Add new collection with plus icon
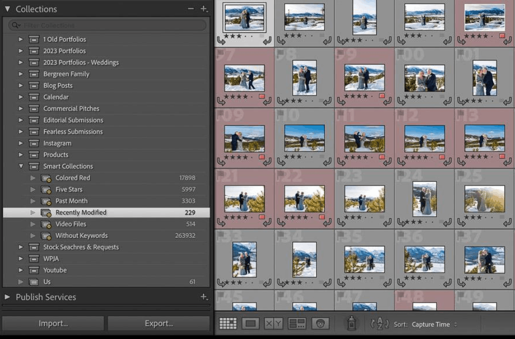The width and height of the screenshot is (515, 339). pyautogui.click(x=204, y=9)
